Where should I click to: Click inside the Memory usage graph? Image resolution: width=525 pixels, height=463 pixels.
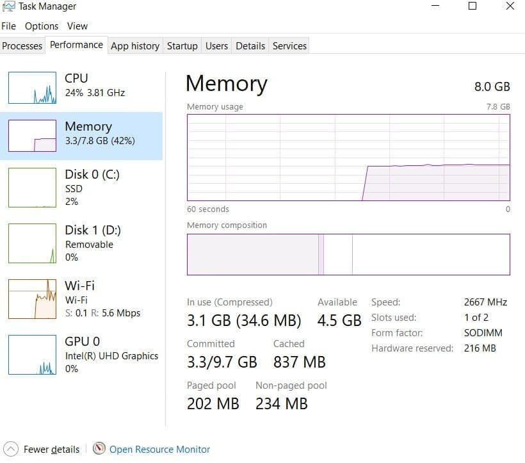point(348,157)
